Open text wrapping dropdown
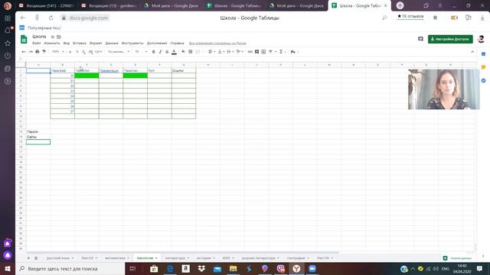Screen dimensions: 490x275 click(230, 52)
